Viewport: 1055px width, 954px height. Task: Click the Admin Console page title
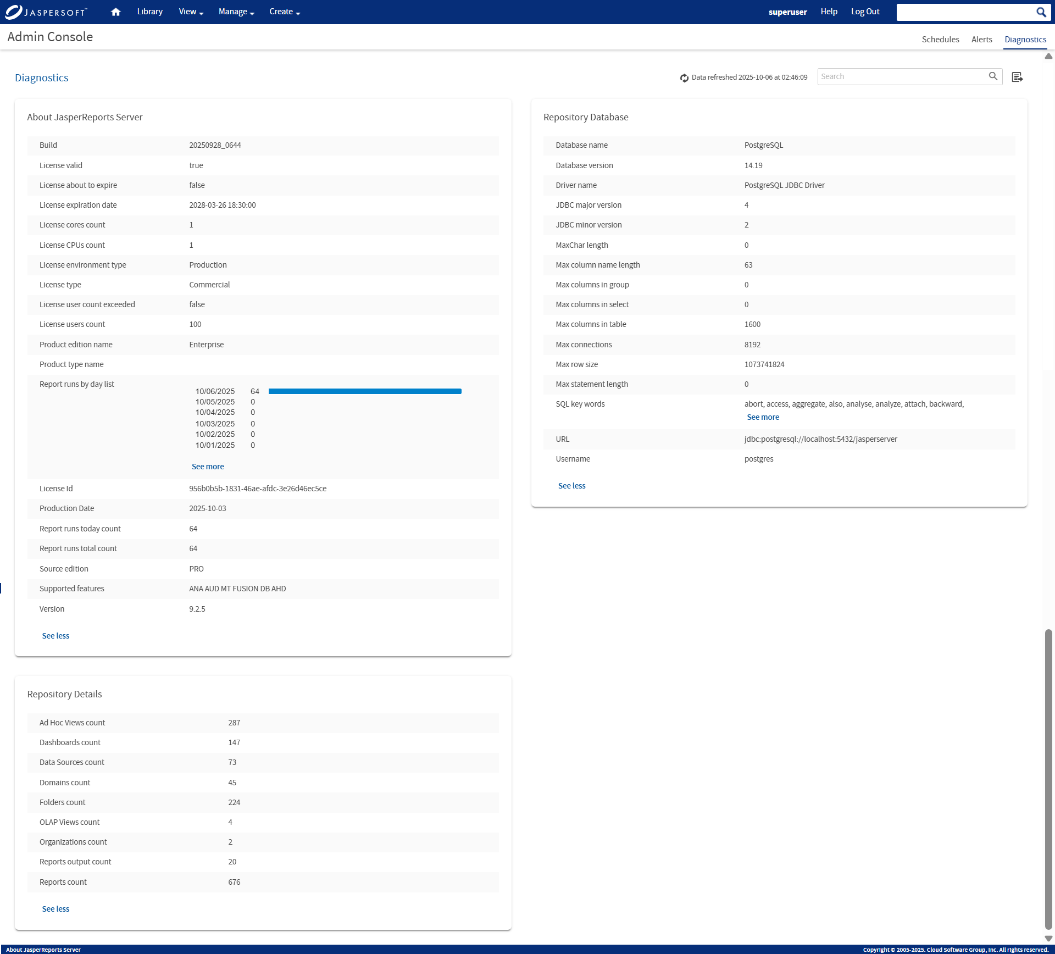coord(50,37)
